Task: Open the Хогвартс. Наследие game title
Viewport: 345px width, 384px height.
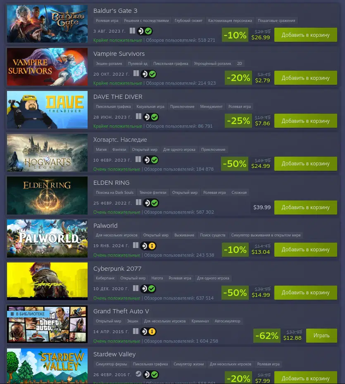Action: click(x=120, y=140)
